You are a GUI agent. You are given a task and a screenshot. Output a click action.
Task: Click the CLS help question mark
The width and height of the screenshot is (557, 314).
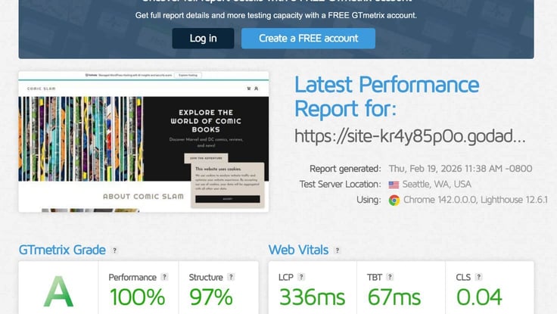click(478, 277)
